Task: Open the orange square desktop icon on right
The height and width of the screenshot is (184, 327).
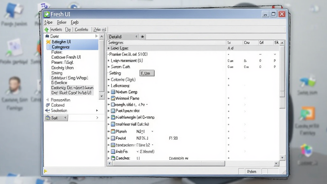Action: click(308, 114)
